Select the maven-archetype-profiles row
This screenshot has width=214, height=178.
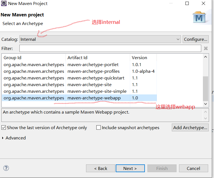point(79,71)
